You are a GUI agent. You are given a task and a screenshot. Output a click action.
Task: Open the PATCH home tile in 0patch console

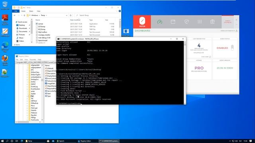click(142, 22)
